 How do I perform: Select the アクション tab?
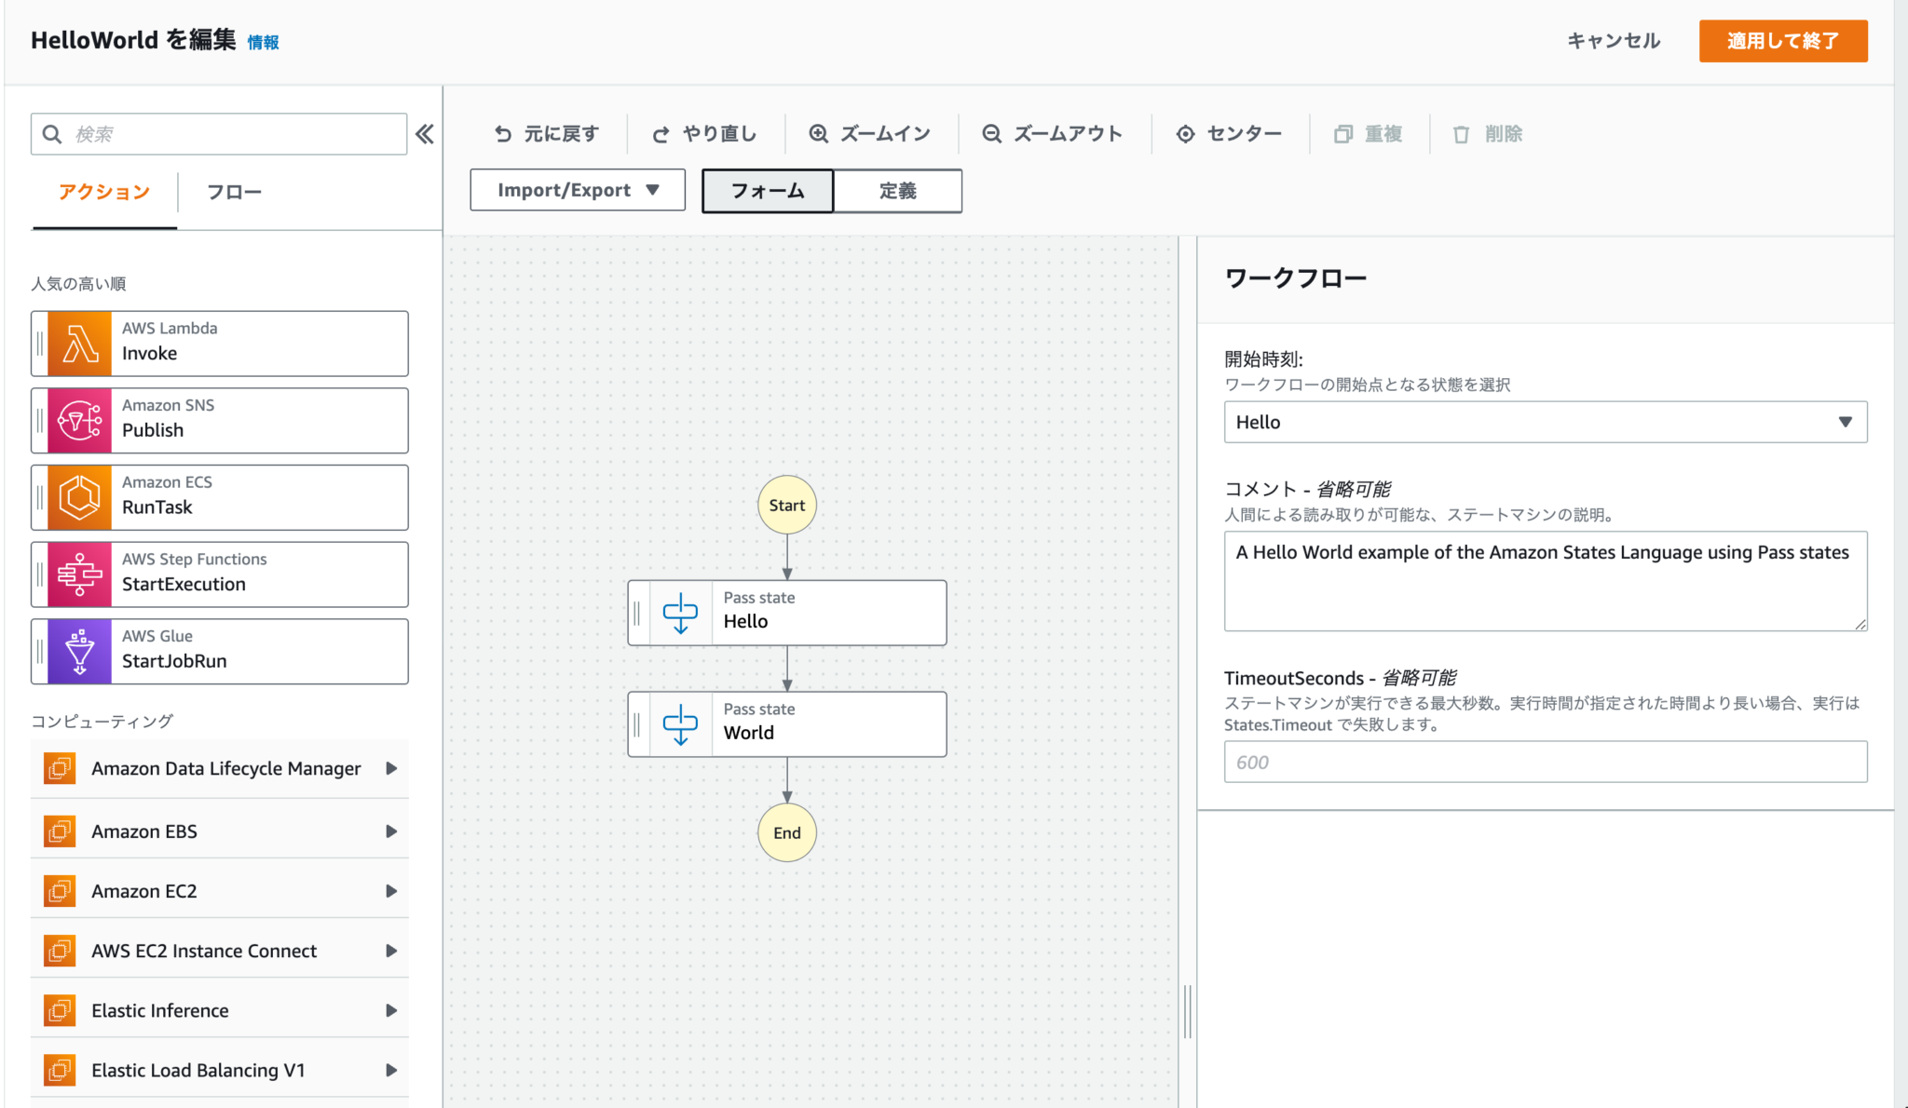[104, 192]
